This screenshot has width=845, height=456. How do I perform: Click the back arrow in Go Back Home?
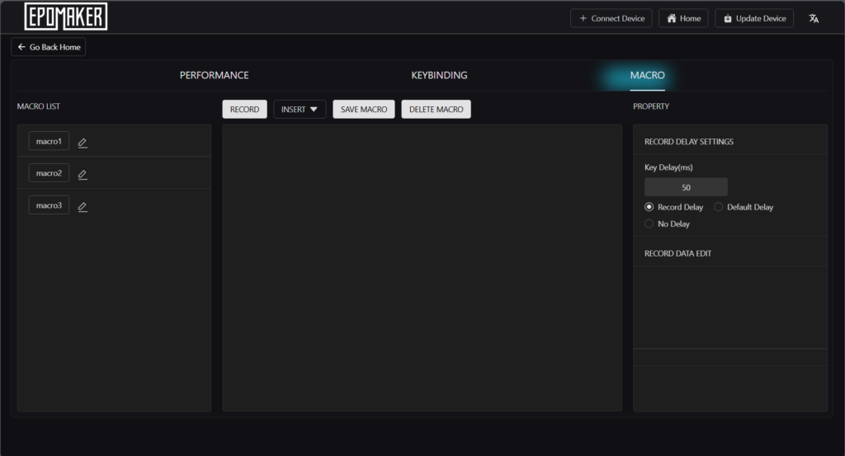(x=21, y=47)
